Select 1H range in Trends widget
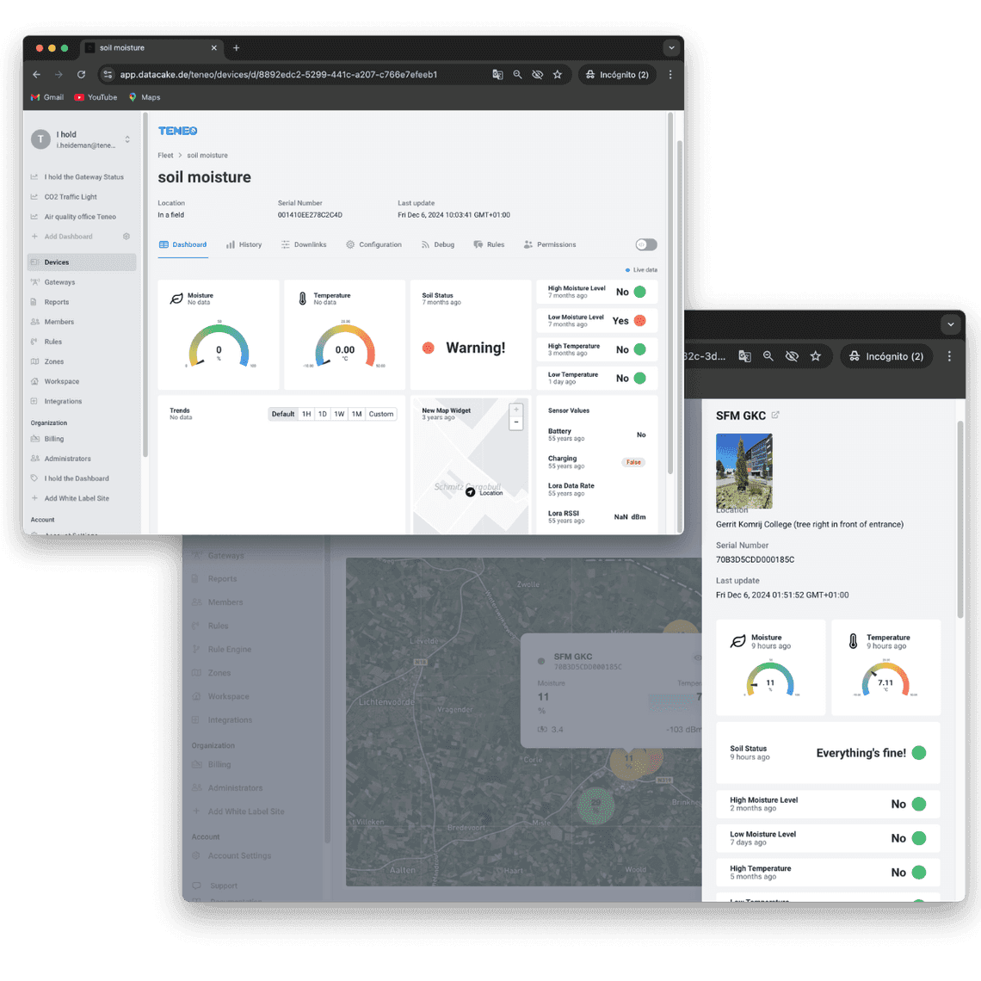981x981 pixels. [306, 414]
